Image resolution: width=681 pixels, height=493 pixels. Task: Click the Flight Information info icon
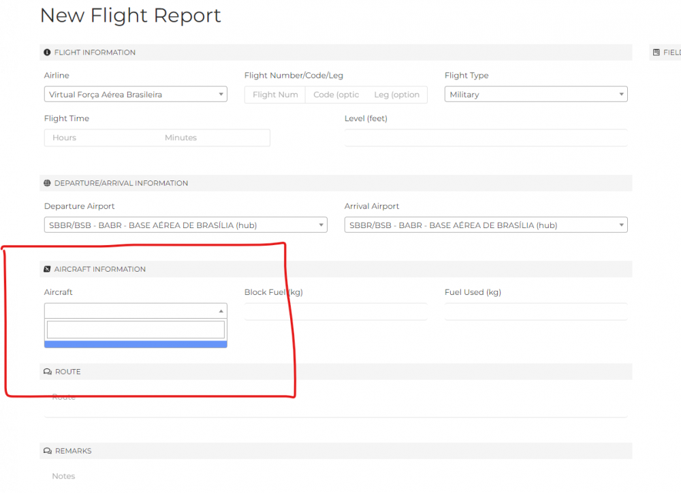47,52
